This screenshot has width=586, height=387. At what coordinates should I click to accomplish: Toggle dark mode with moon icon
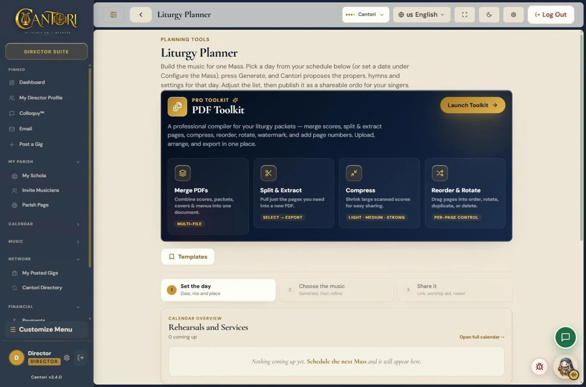pos(489,15)
